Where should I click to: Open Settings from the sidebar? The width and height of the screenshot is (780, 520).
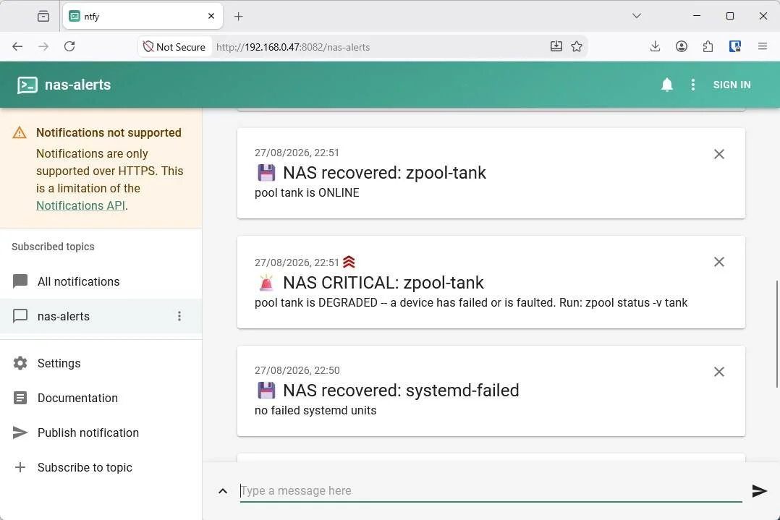101,363
